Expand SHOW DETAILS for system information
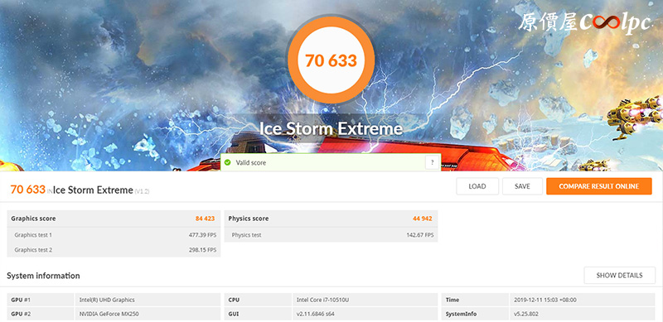Image resolution: width=663 pixels, height=322 pixels. (x=619, y=276)
